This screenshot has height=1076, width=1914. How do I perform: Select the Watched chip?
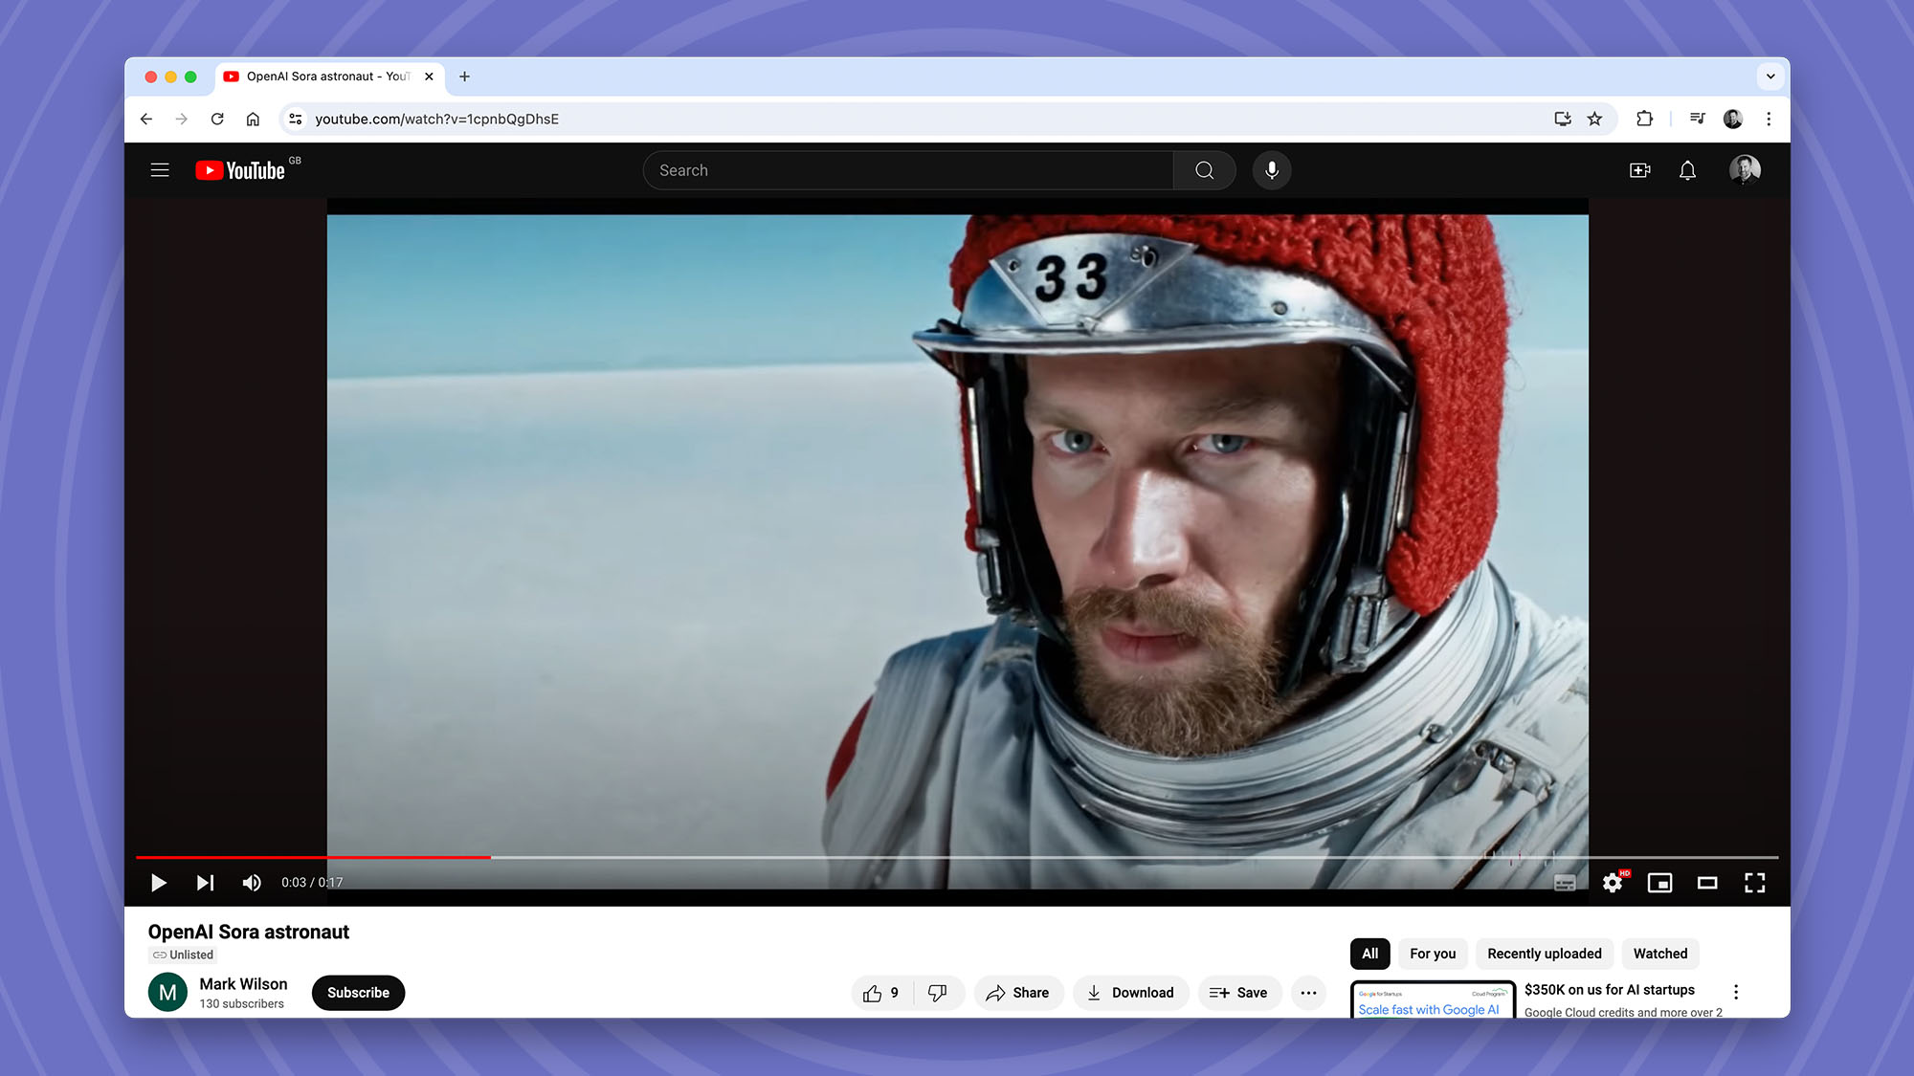coord(1660,954)
